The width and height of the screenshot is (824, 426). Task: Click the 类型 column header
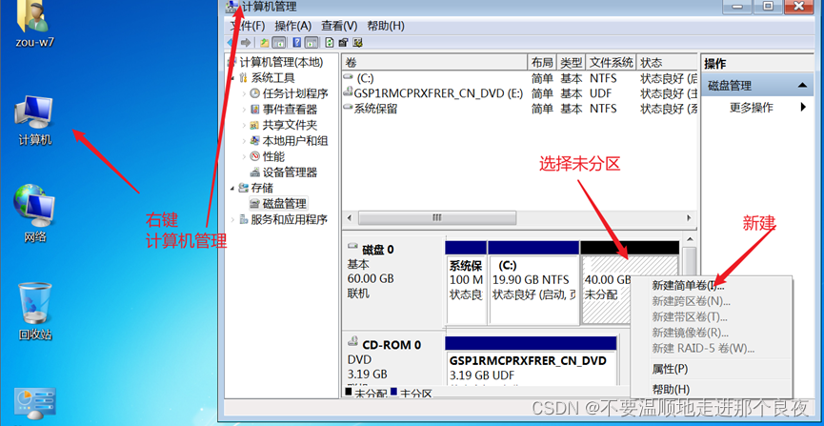pyautogui.click(x=571, y=63)
